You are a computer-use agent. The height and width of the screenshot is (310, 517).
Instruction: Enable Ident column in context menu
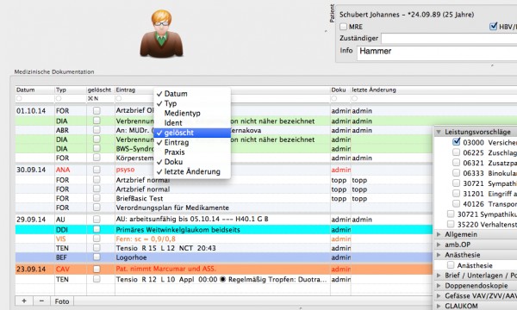coord(192,123)
